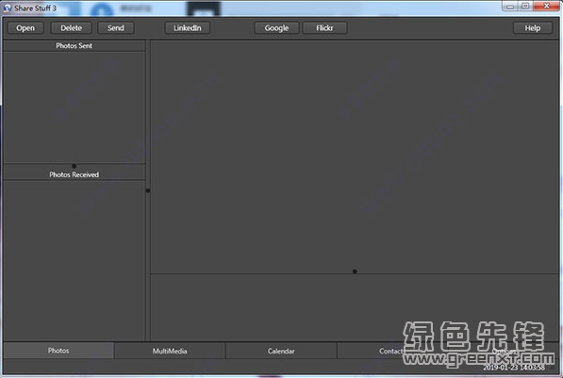The image size is (563, 378).
Task: Click the main photo preview area
Action: click(x=355, y=156)
